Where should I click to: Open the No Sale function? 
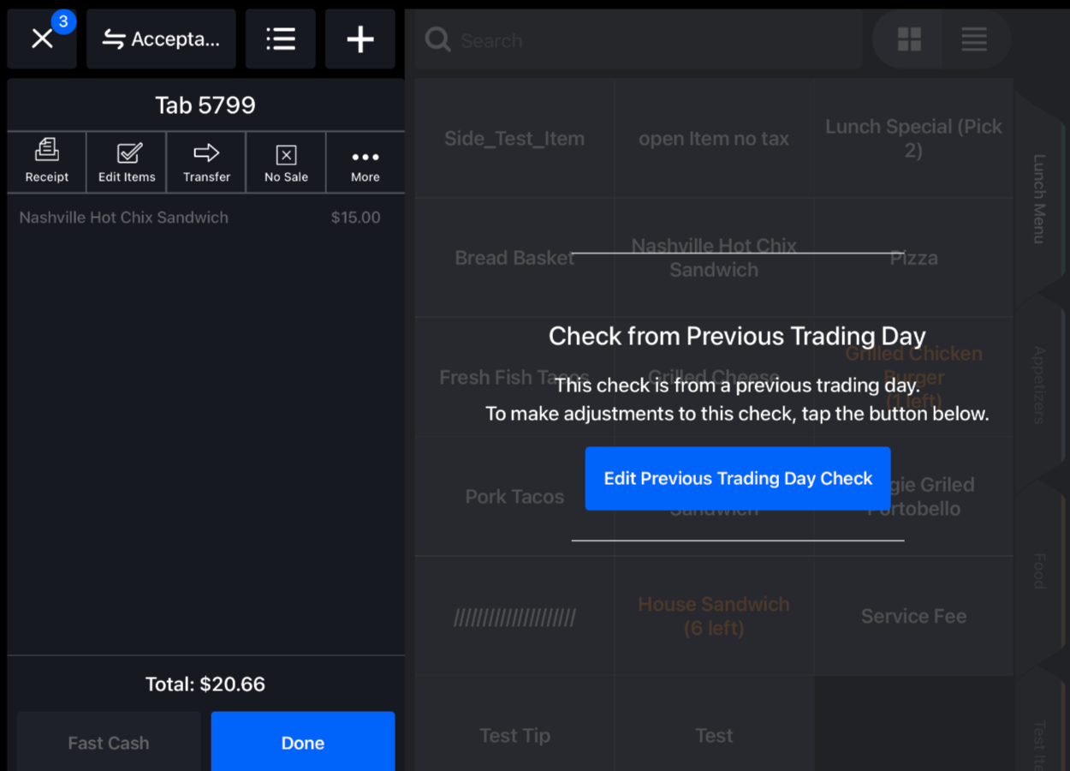click(x=285, y=161)
